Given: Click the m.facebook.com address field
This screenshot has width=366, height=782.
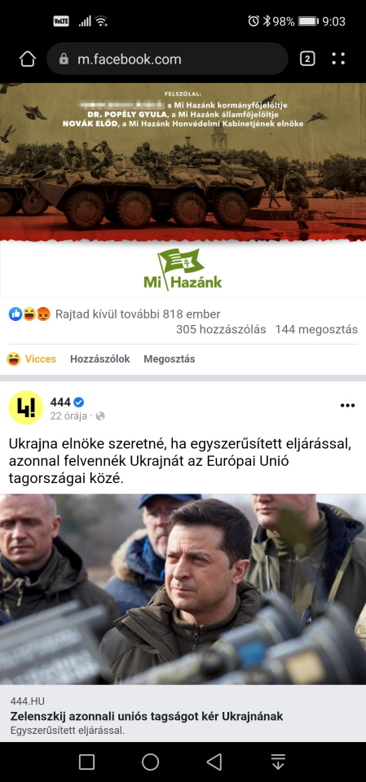Looking at the screenshot, I should 167,59.
